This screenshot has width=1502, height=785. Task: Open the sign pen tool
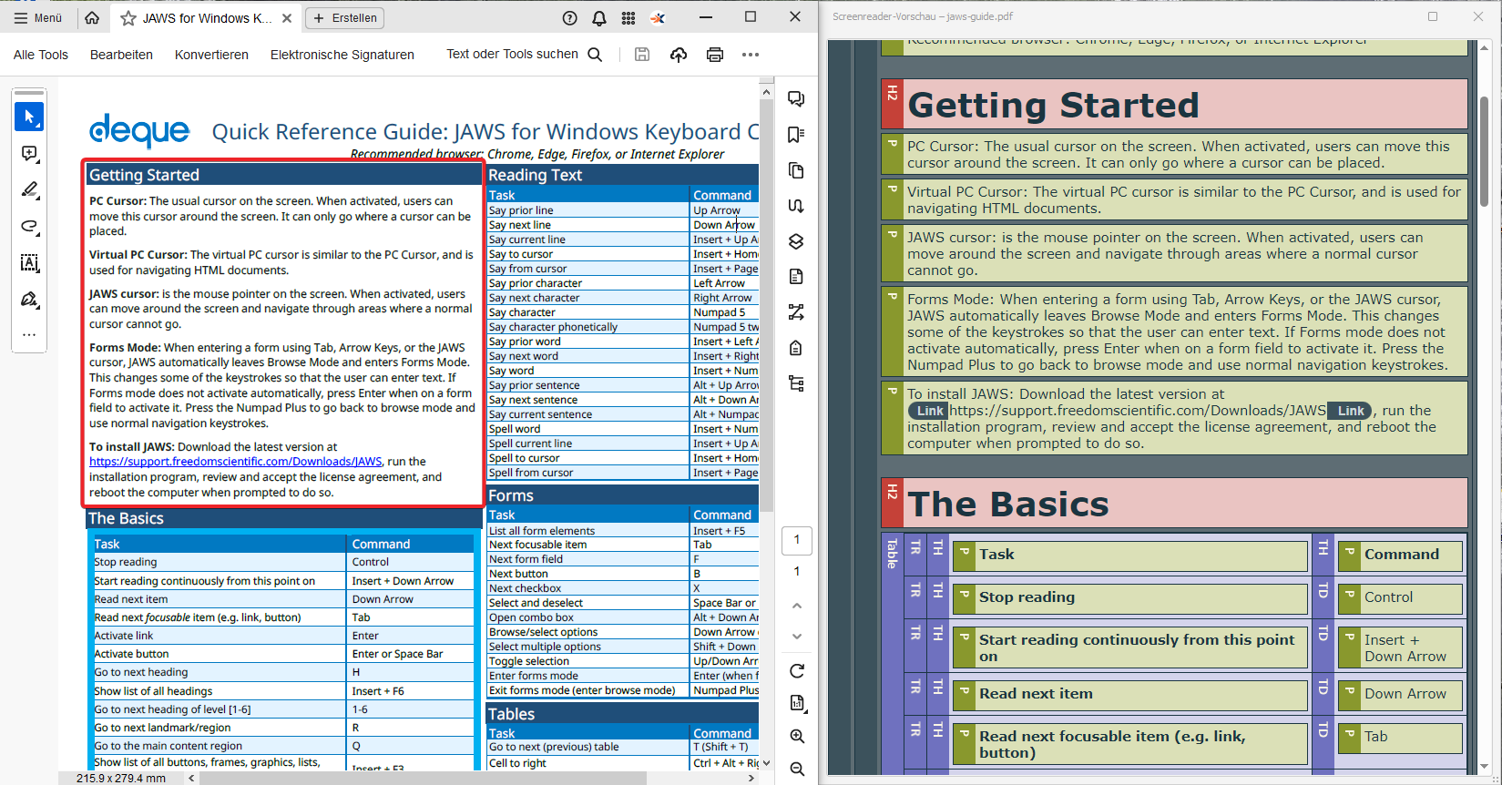coord(29,300)
